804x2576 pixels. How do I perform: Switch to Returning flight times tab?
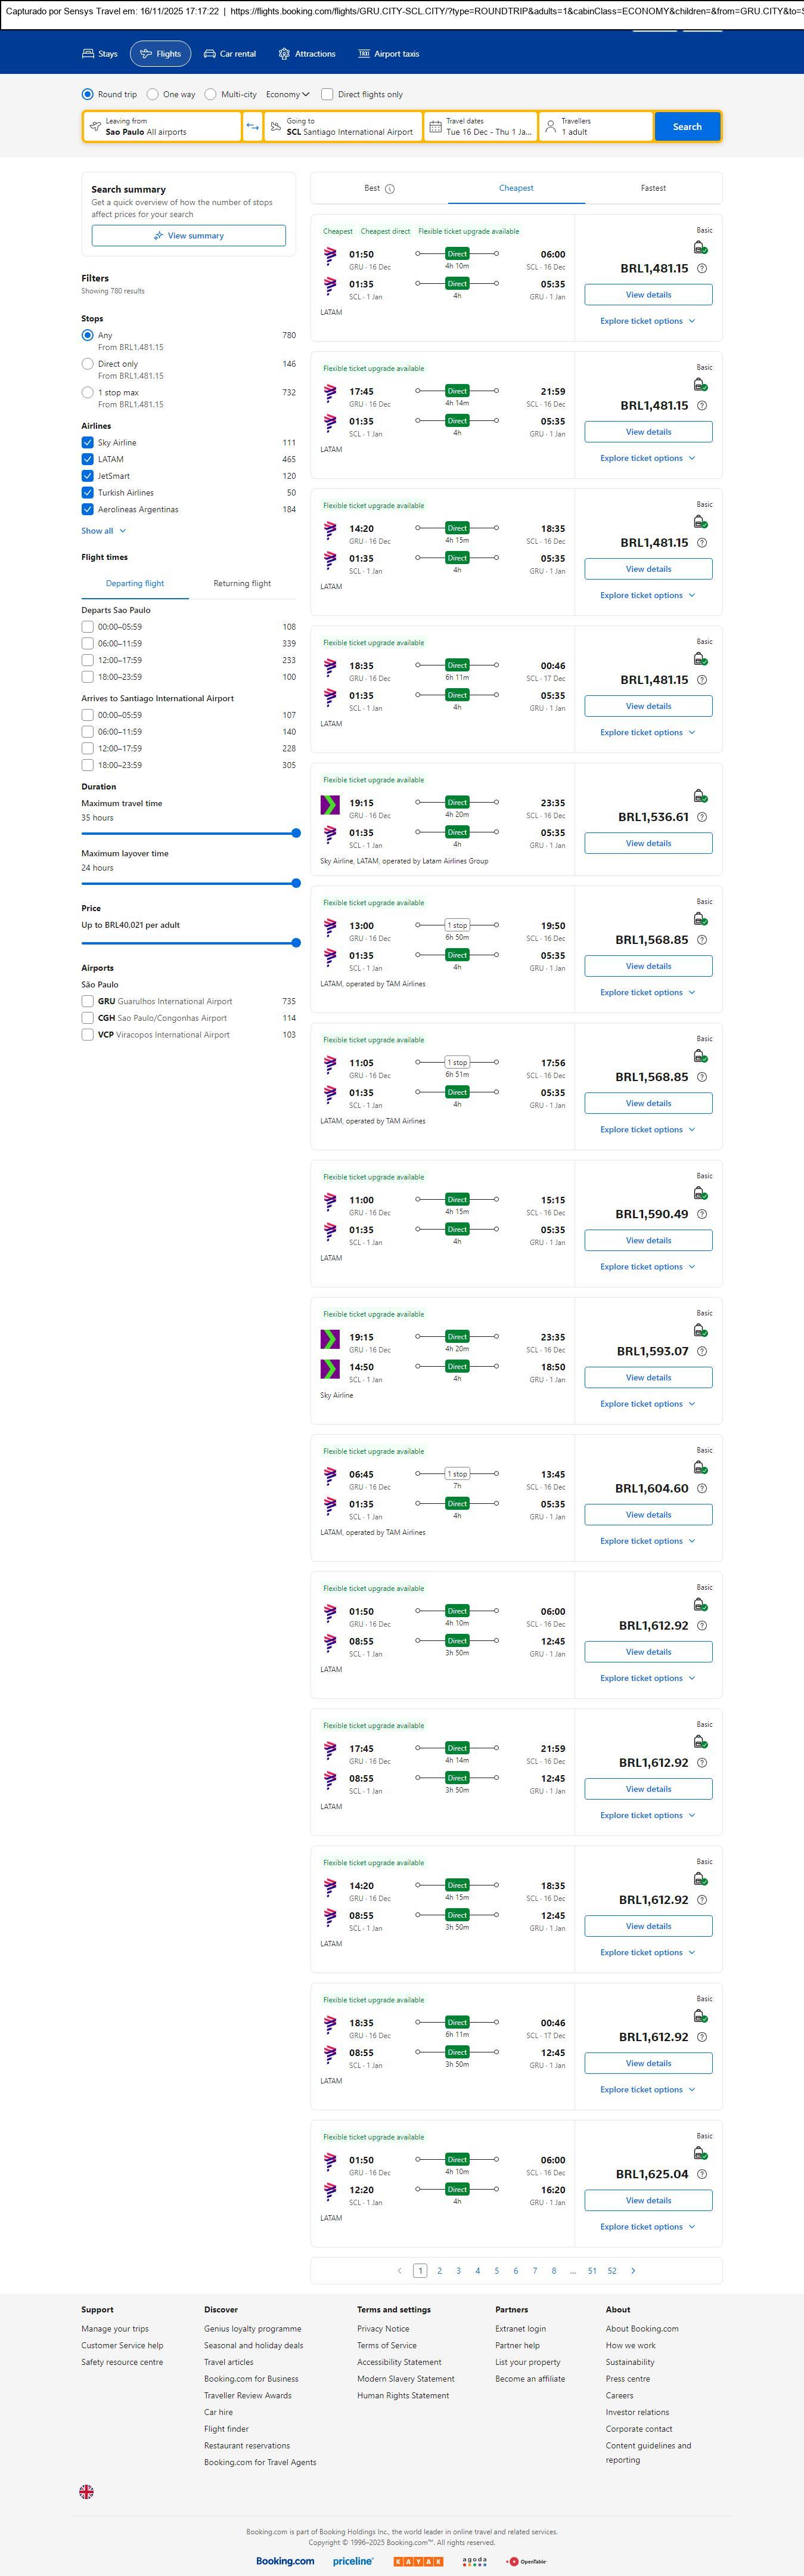pos(242,584)
